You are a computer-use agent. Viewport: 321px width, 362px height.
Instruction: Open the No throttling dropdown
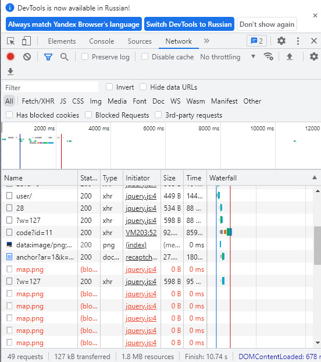pos(227,57)
